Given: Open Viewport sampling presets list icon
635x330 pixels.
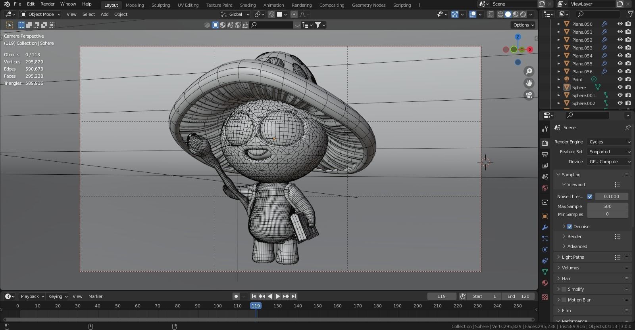Looking at the screenshot, I should pyautogui.click(x=617, y=185).
